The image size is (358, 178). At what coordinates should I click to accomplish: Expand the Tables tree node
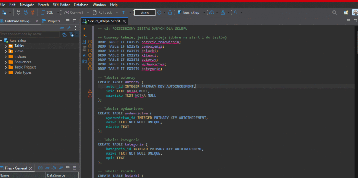pyautogui.click(x=6, y=46)
